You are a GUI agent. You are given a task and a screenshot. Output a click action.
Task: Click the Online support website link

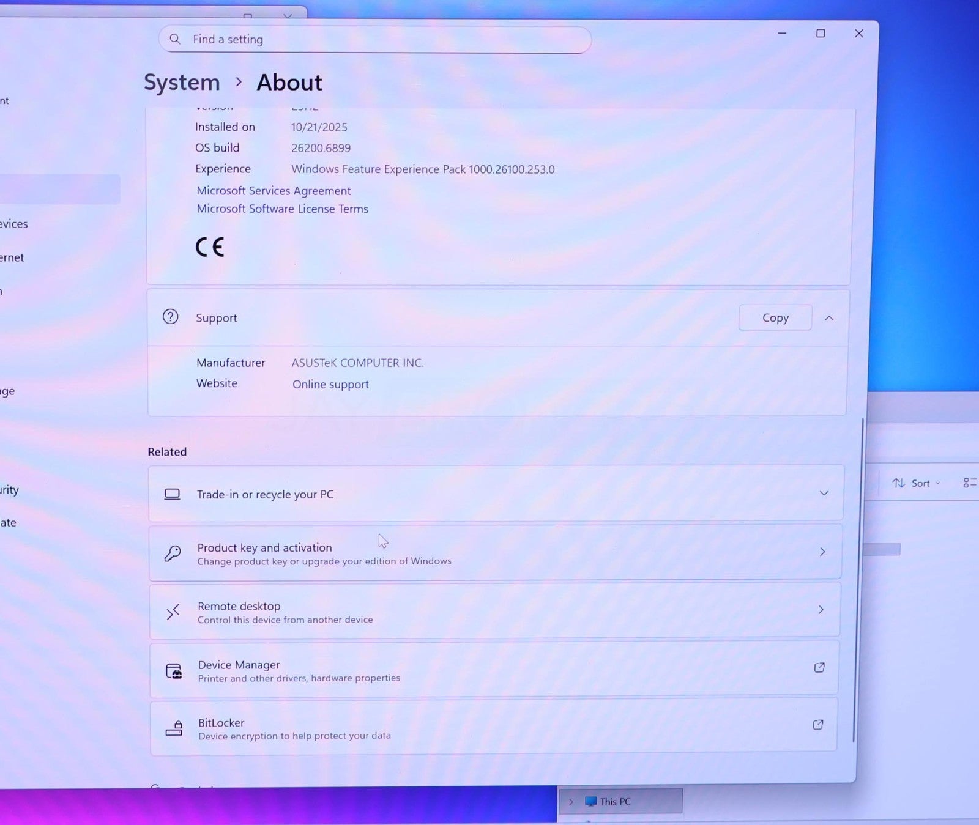[x=330, y=384]
